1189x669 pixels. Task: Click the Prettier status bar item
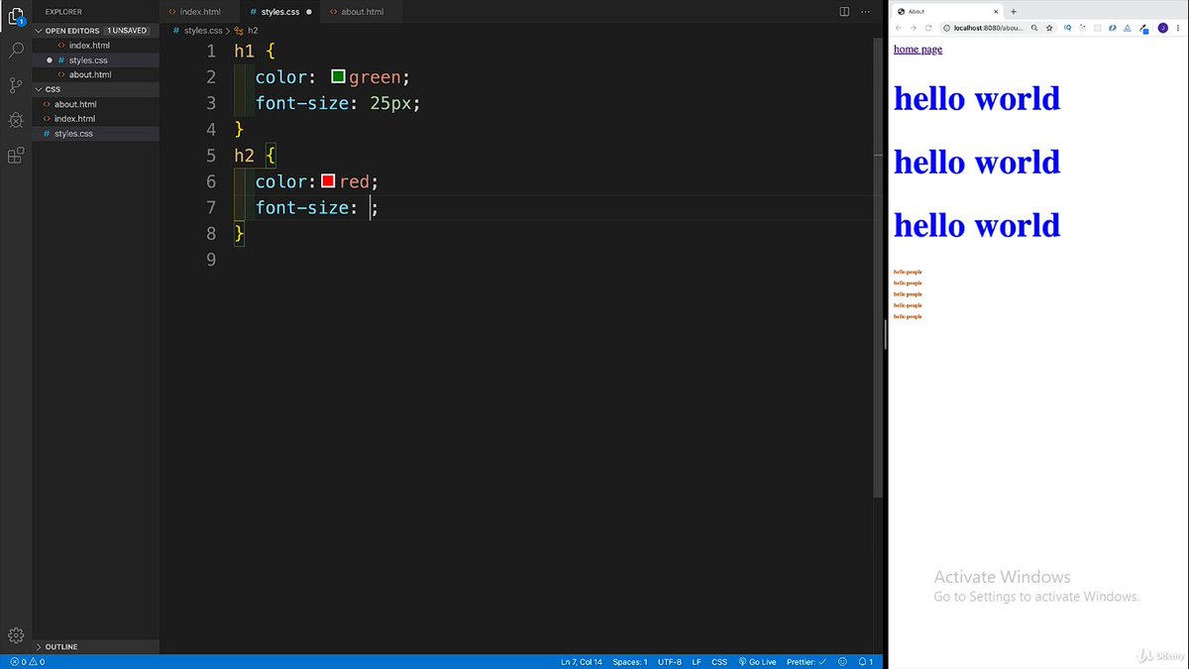click(807, 661)
